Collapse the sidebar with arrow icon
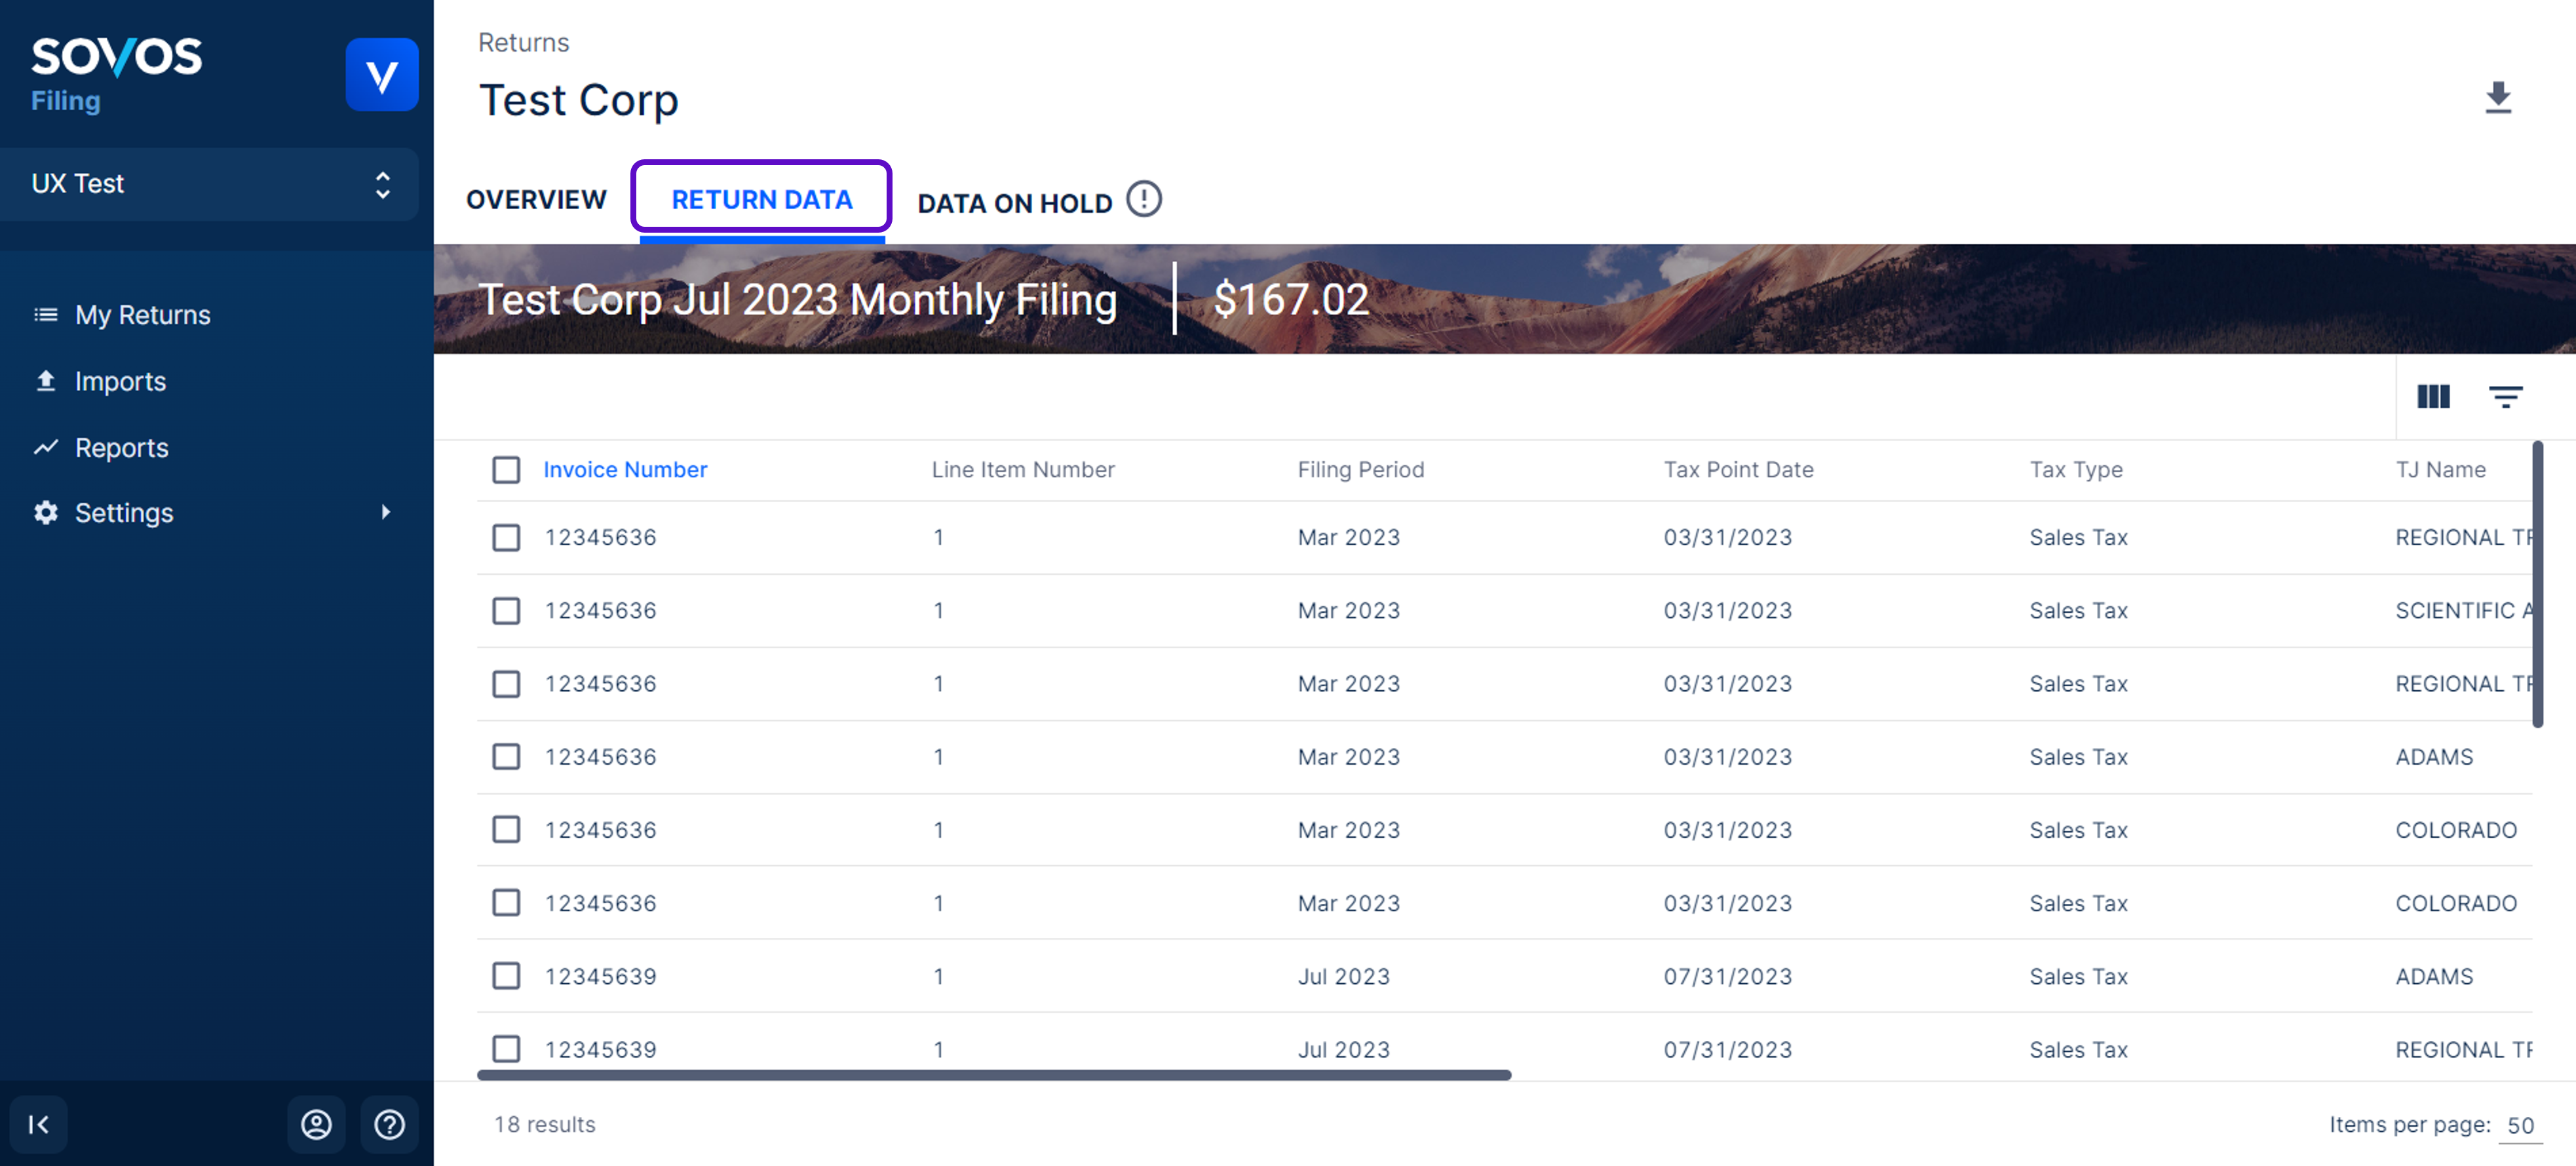 39,1124
